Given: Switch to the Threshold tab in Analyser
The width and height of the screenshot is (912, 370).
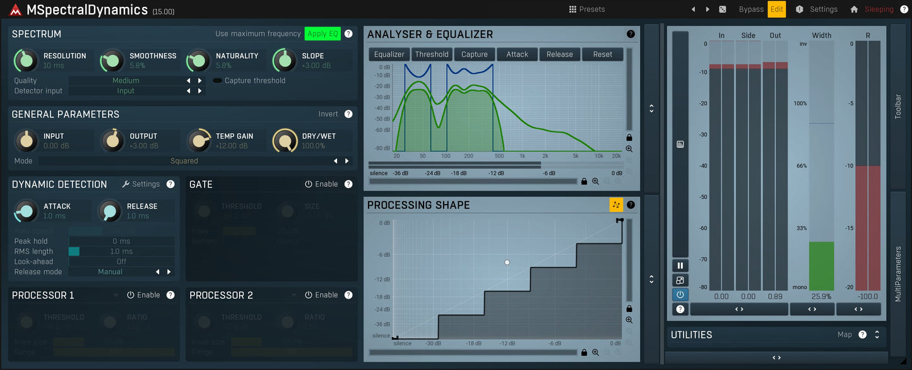Looking at the screenshot, I should pos(432,54).
